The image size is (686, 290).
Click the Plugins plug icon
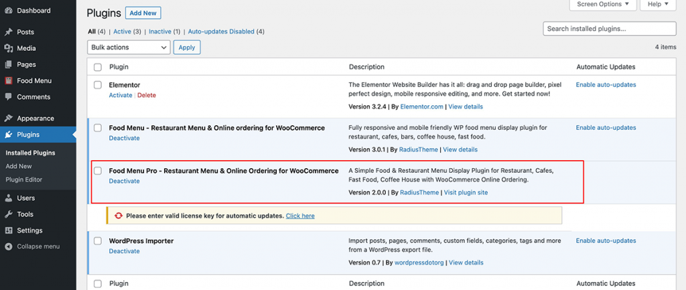(x=8, y=134)
